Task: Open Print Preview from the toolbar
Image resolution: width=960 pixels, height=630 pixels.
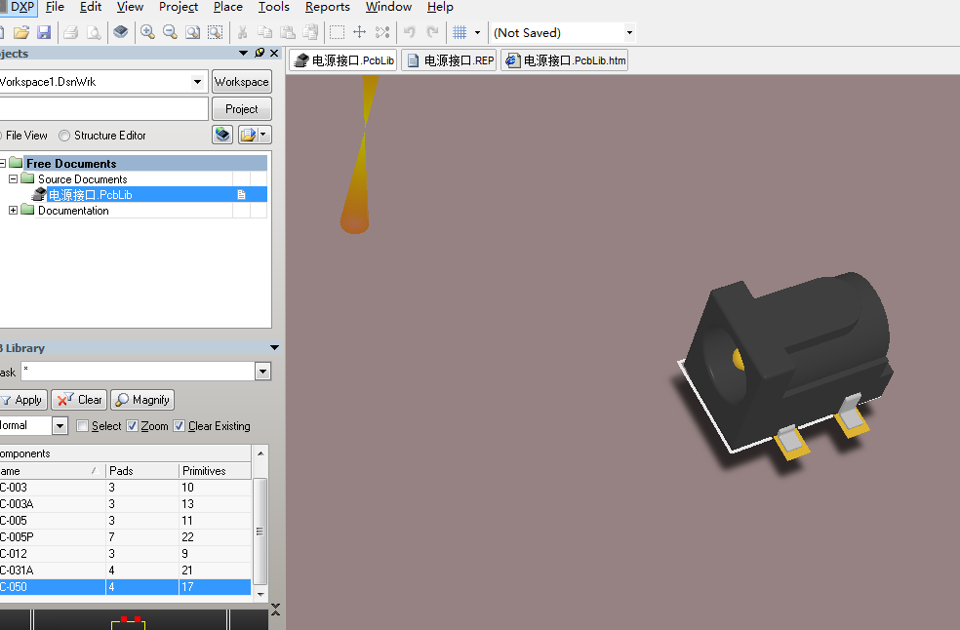Action: click(94, 32)
